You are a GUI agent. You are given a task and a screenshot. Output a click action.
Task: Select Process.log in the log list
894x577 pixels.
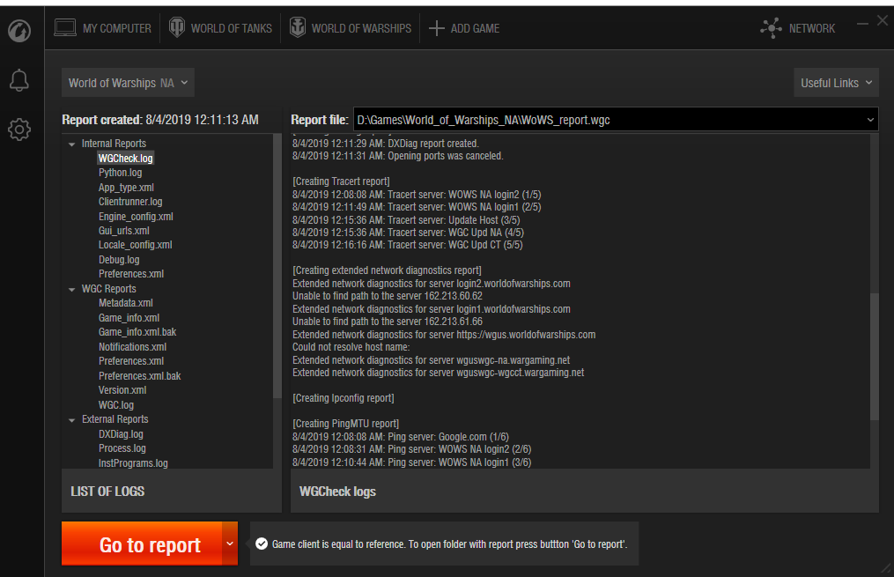pos(122,448)
